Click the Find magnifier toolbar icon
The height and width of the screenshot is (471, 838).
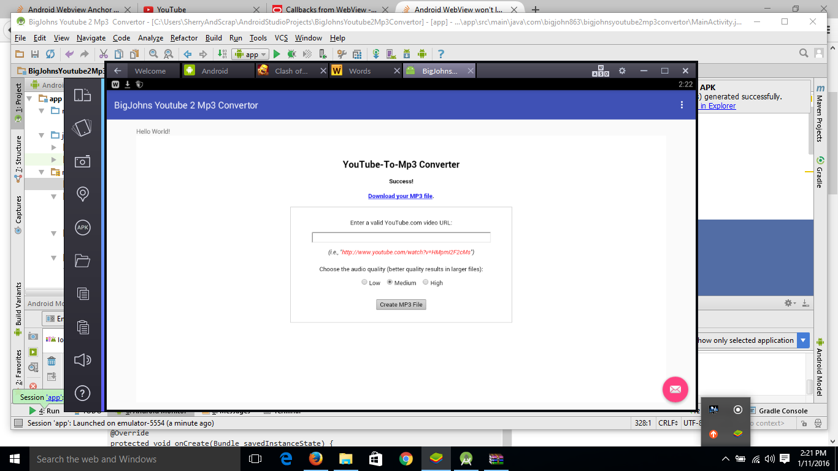coord(153,54)
